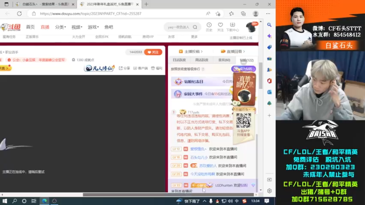Select the 周活跃度 tab

pos(202,60)
